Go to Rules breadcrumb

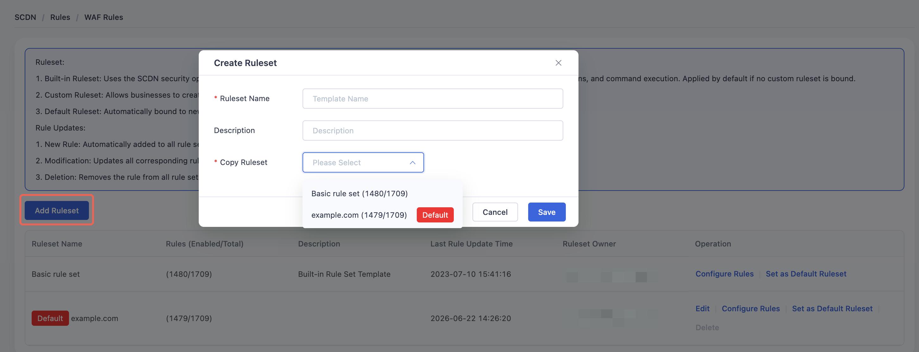60,17
